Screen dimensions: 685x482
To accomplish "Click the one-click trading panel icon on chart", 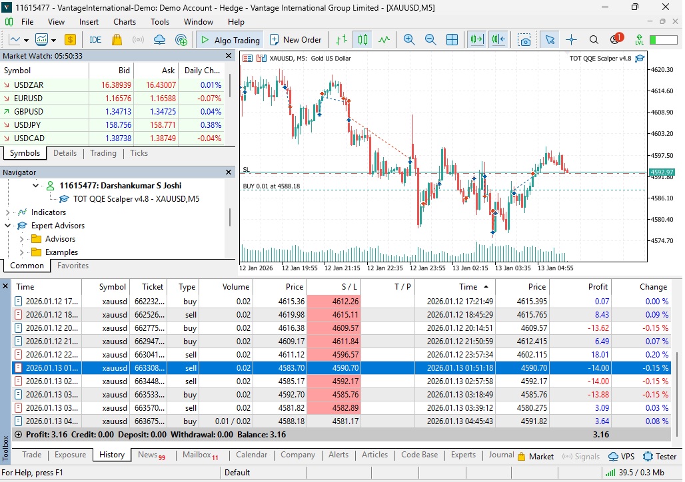I will (247, 58).
